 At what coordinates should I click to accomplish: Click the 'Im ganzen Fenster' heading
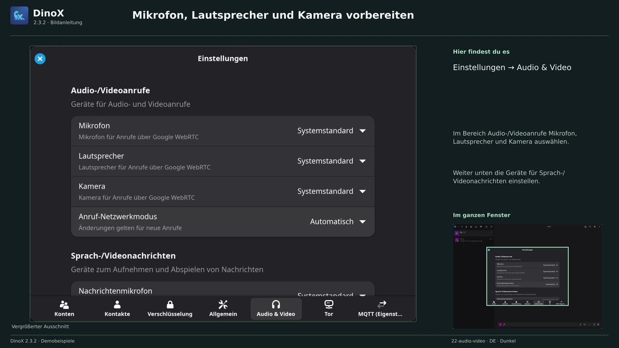coord(482,215)
